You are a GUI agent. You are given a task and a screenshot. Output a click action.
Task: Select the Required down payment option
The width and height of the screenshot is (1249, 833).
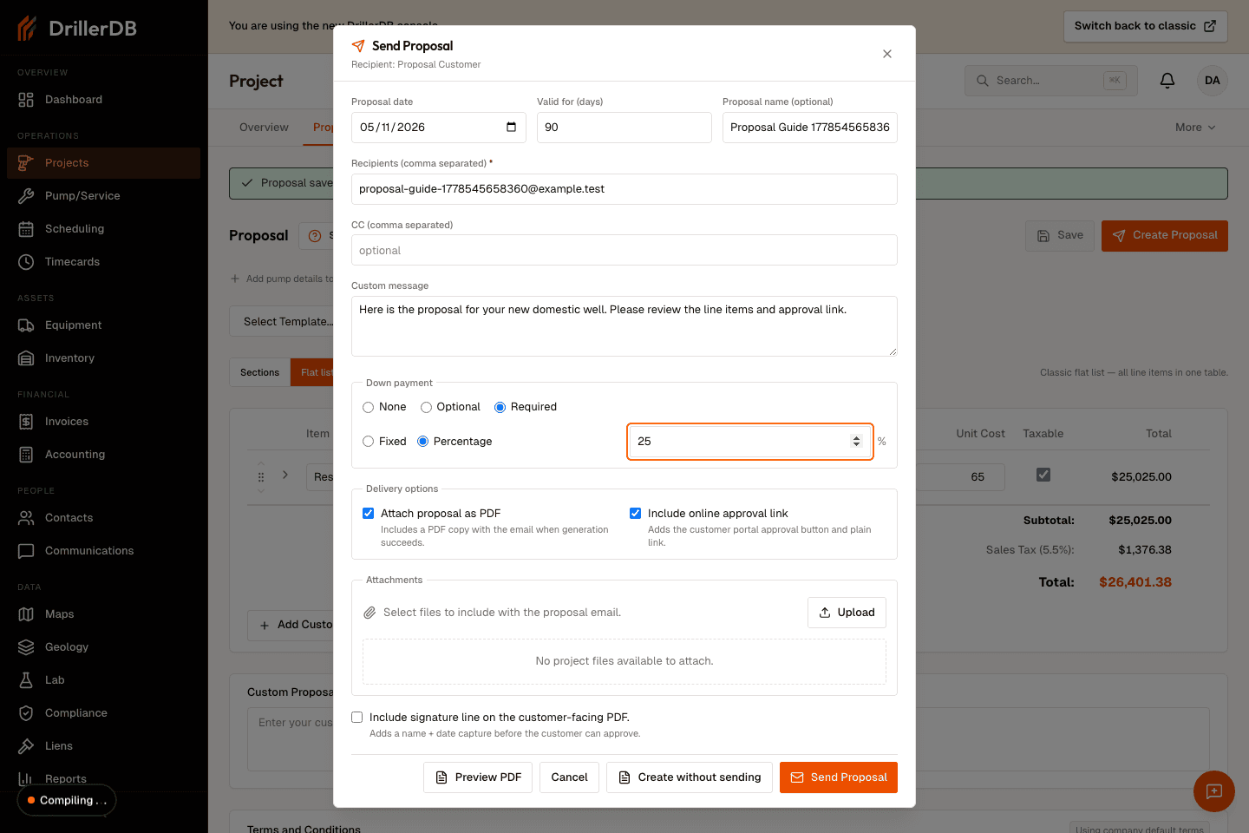[x=500, y=408]
